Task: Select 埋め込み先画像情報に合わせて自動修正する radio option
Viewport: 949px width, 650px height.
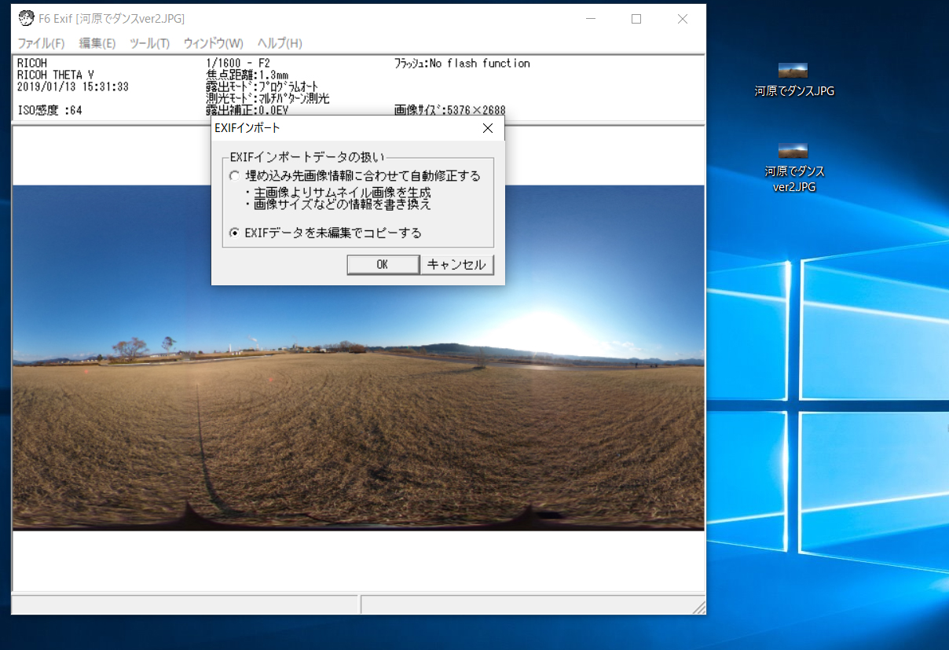Action: click(x=234, y=176)
